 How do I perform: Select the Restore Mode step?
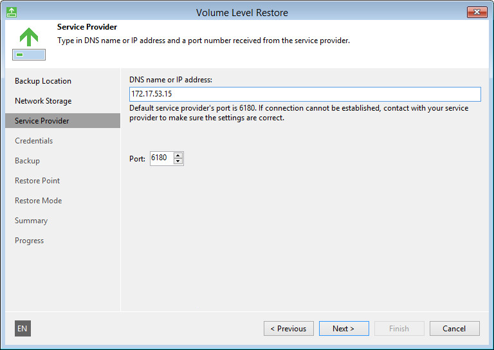[x=39, y=201]
